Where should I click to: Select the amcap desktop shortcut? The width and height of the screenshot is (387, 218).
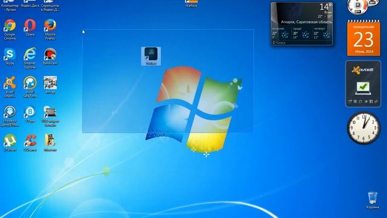(x=50, y=85)
